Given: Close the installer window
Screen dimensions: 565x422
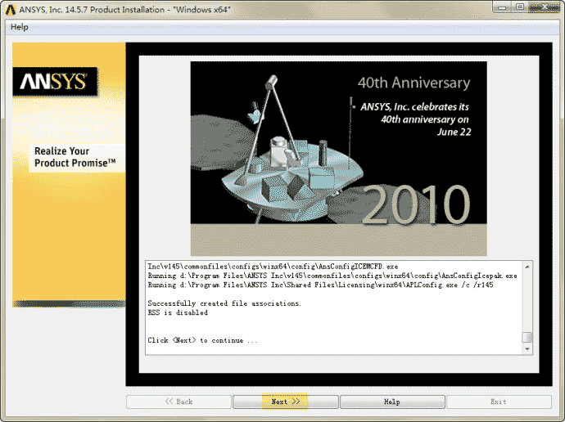Looking at the screenshot, I should tap(545, 7).
